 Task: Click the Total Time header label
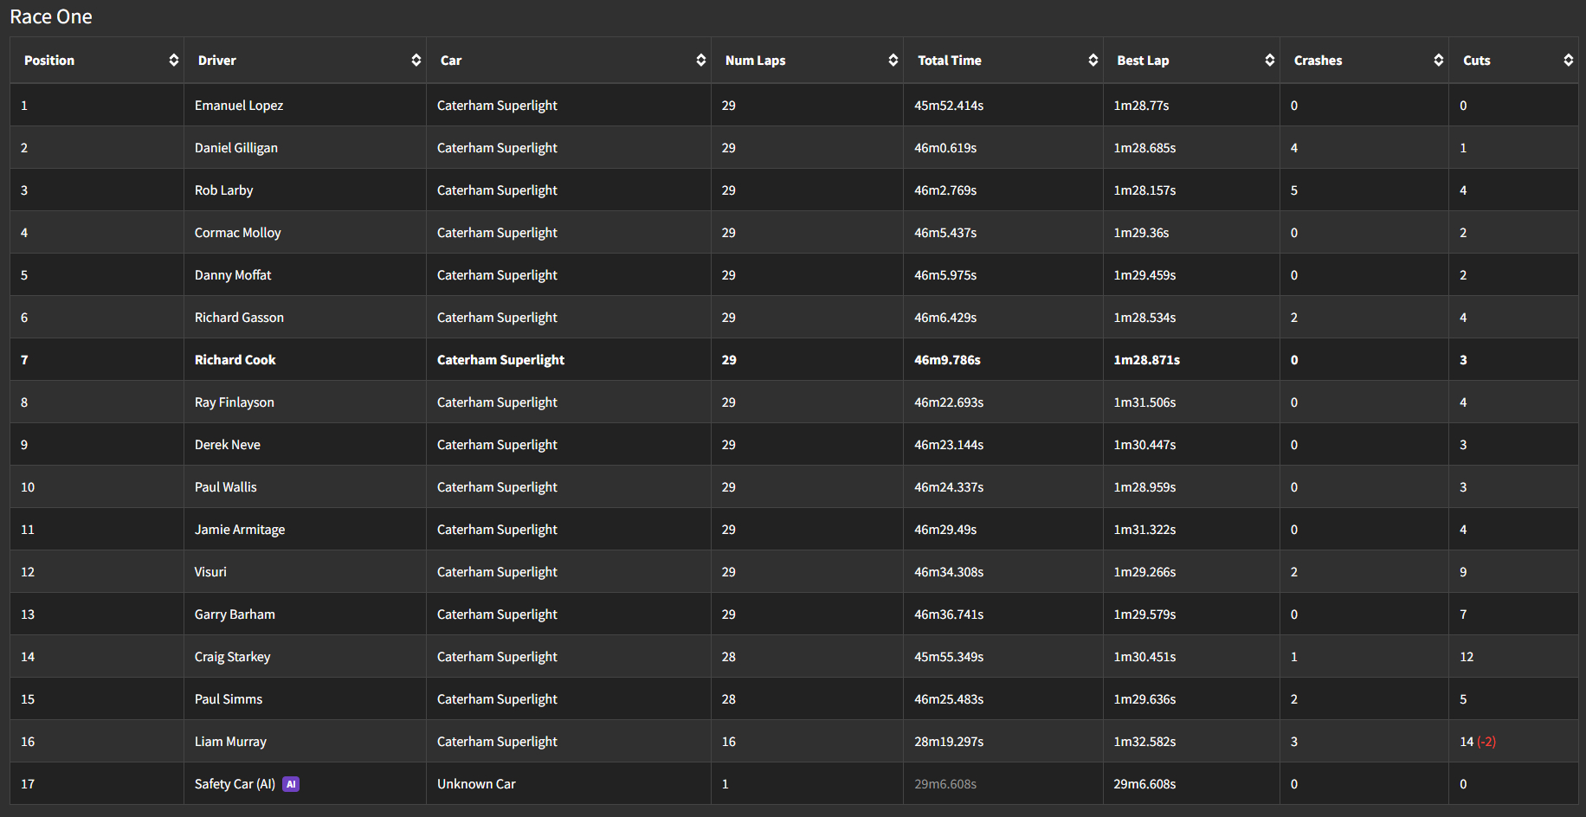point(950,61)
